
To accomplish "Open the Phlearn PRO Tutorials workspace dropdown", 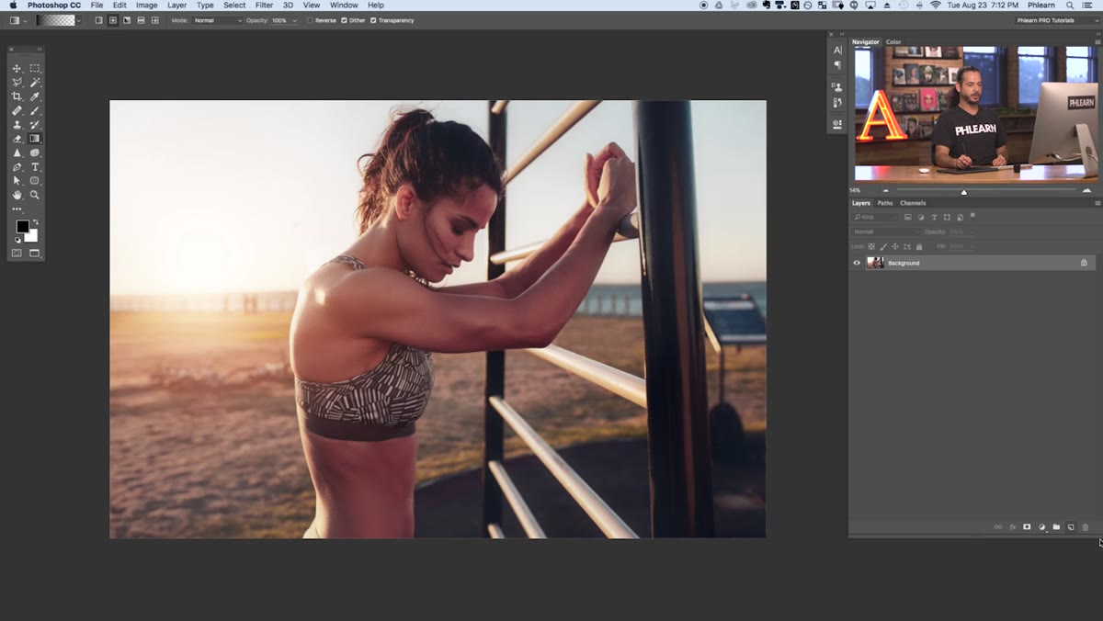I will coord(1057,20).
